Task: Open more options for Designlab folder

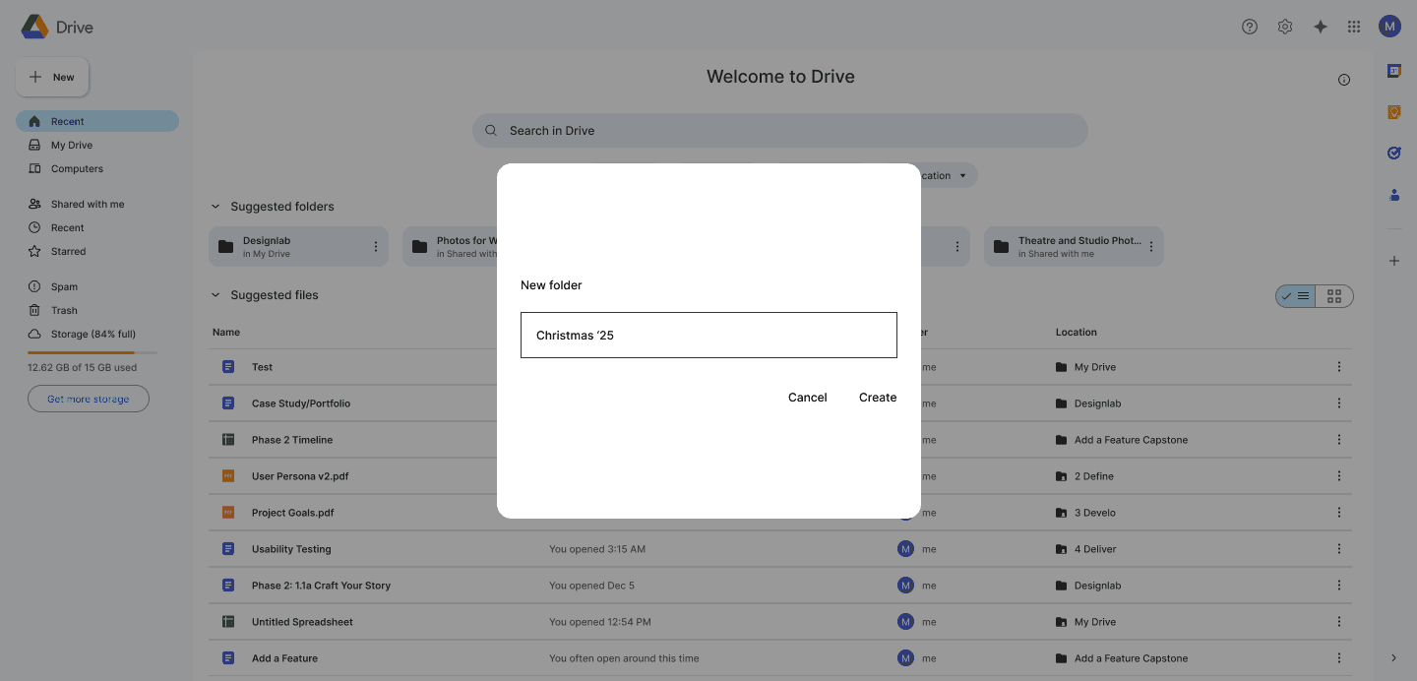Action: [x=376, y=247]
